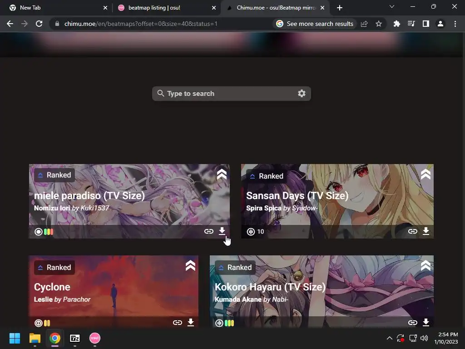Toggle the Chrome side panel
This screenshot has height=349, width=465.
[x=426, y=24]
